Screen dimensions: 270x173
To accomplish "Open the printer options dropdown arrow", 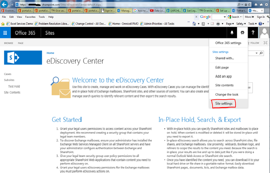I will pyautogui.click(x=222, y=24).
